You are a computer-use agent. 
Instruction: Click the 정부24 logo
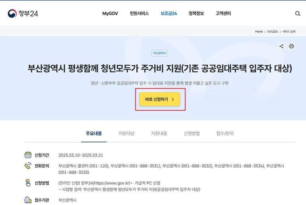pyautogui.click(x=23, y=13)
